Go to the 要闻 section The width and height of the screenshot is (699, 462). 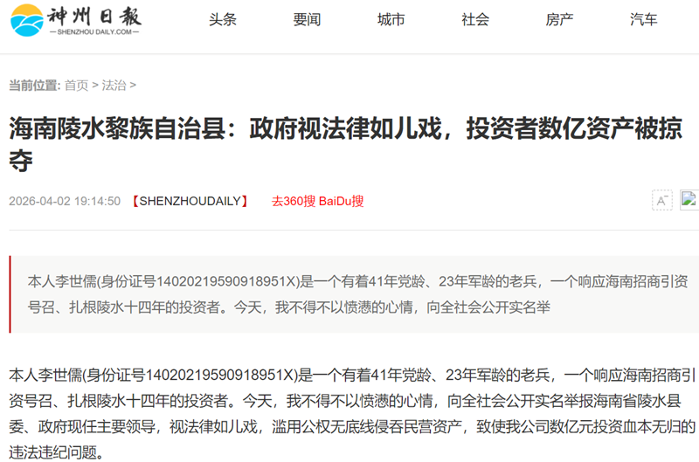[x=307, y=19]
